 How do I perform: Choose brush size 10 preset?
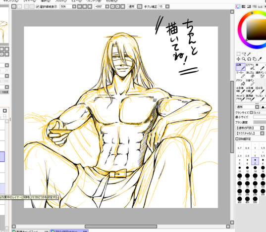239,169
